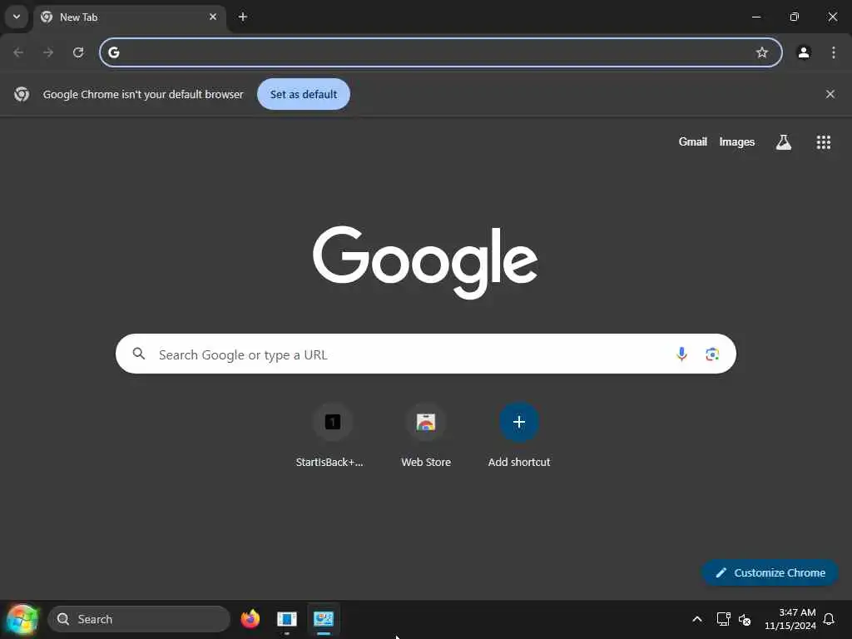Click the Google logo
This screenshot has height=639, width=852.
425,262
